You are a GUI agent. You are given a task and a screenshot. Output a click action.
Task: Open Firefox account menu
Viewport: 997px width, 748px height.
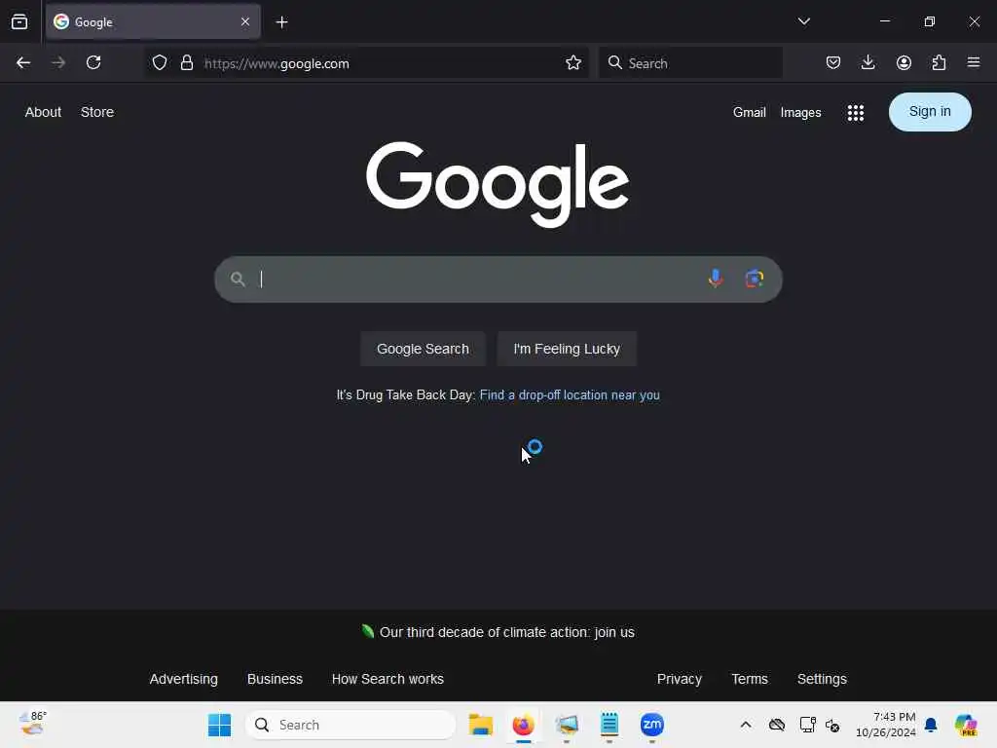tap(904, 62)
